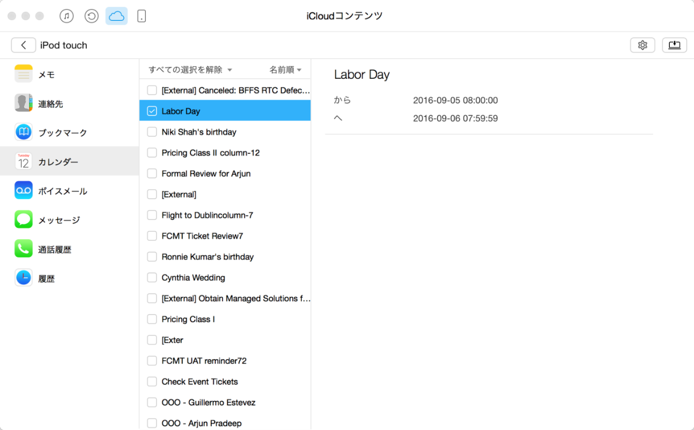This screenshot has width=694, height=430.
Task: Click the iPod touch device name
Action: (64, 46)
